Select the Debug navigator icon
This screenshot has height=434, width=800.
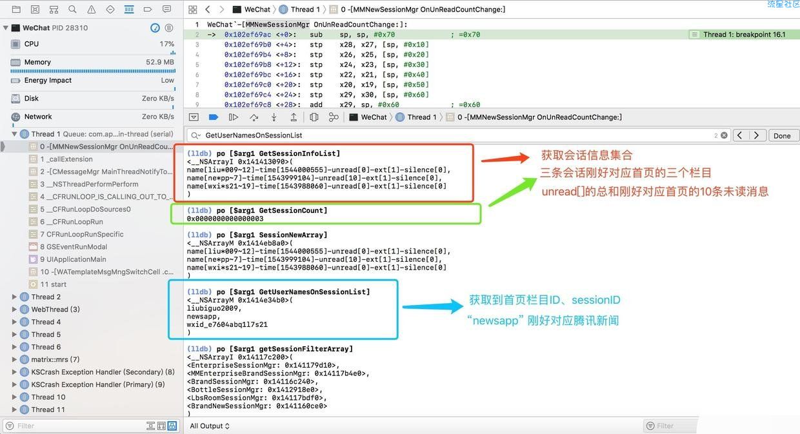pyautogui.click(x=129, y=10)
